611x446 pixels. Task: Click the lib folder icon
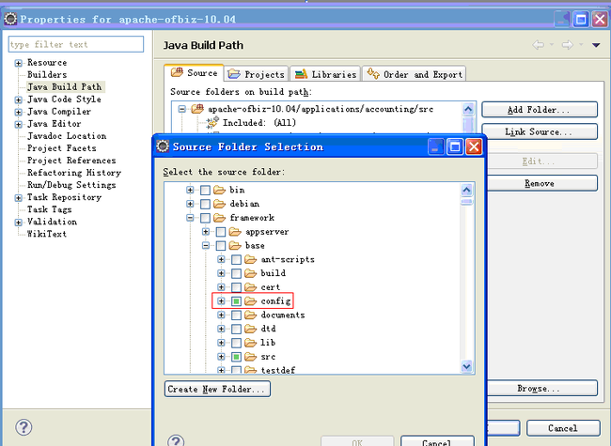click(x=251, y=343)
